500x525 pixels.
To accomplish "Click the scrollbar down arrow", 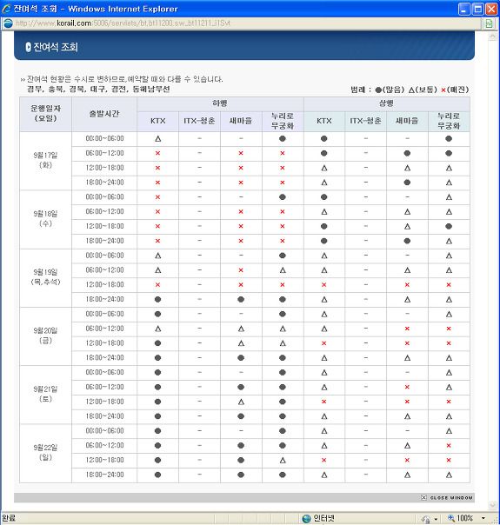I will 492,505.
